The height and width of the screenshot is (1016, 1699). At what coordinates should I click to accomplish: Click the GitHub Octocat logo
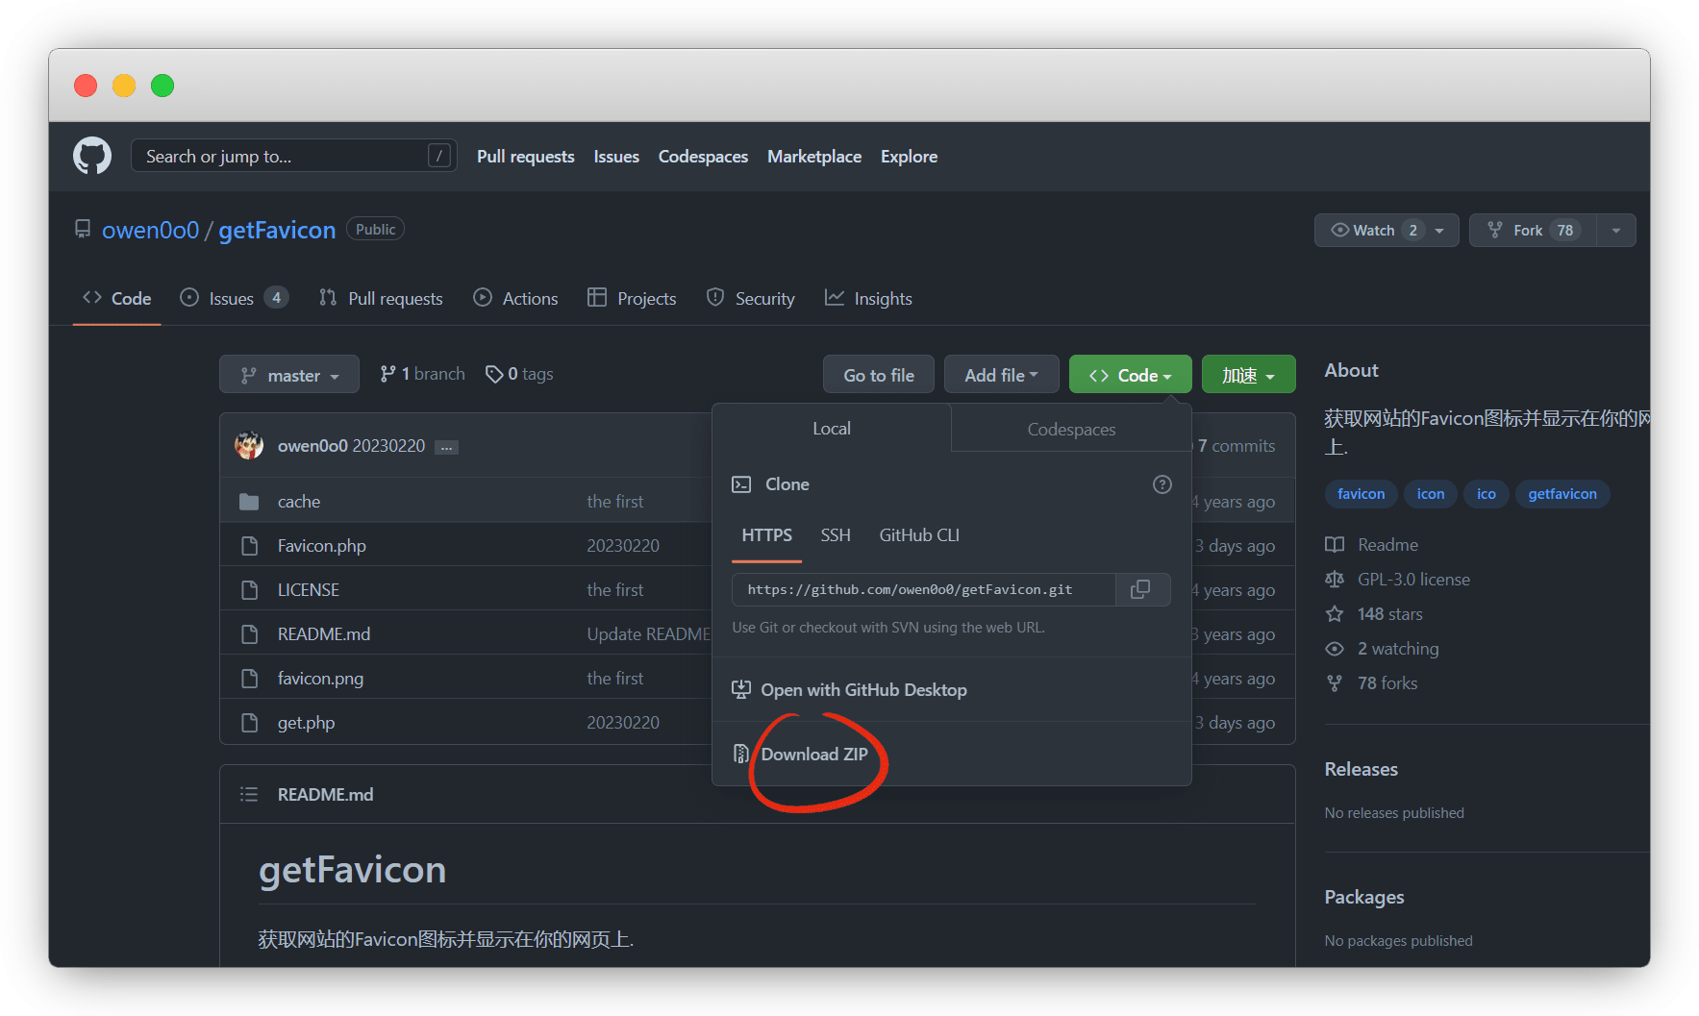92,156
